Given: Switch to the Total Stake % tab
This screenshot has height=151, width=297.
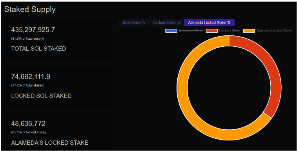Looking at the screenshot, I should 133,22.
